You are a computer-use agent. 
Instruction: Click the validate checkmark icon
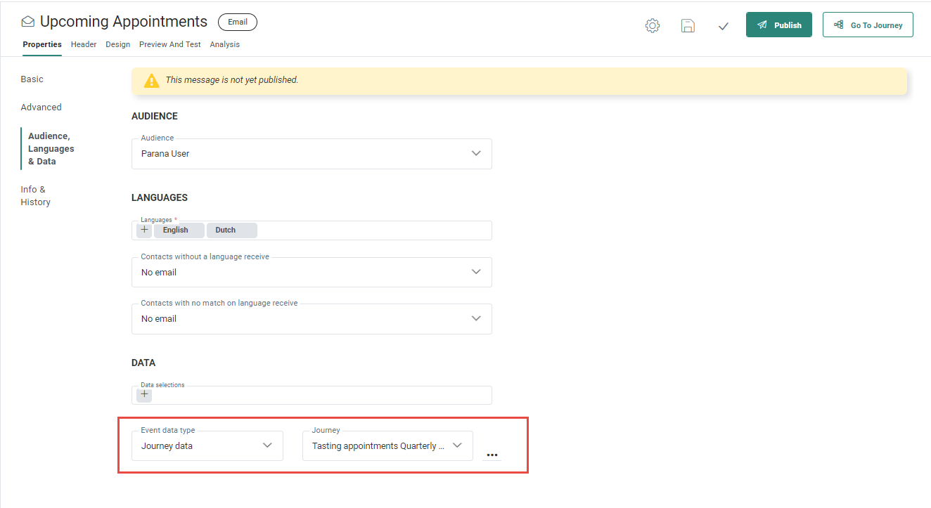point(723,26)
